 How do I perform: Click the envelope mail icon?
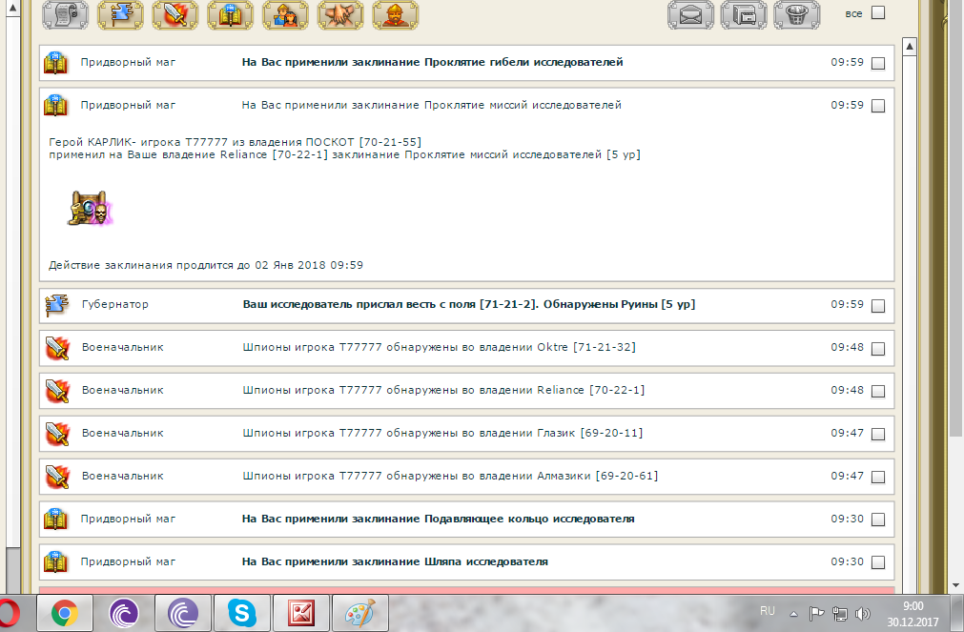tap(690, 14)
